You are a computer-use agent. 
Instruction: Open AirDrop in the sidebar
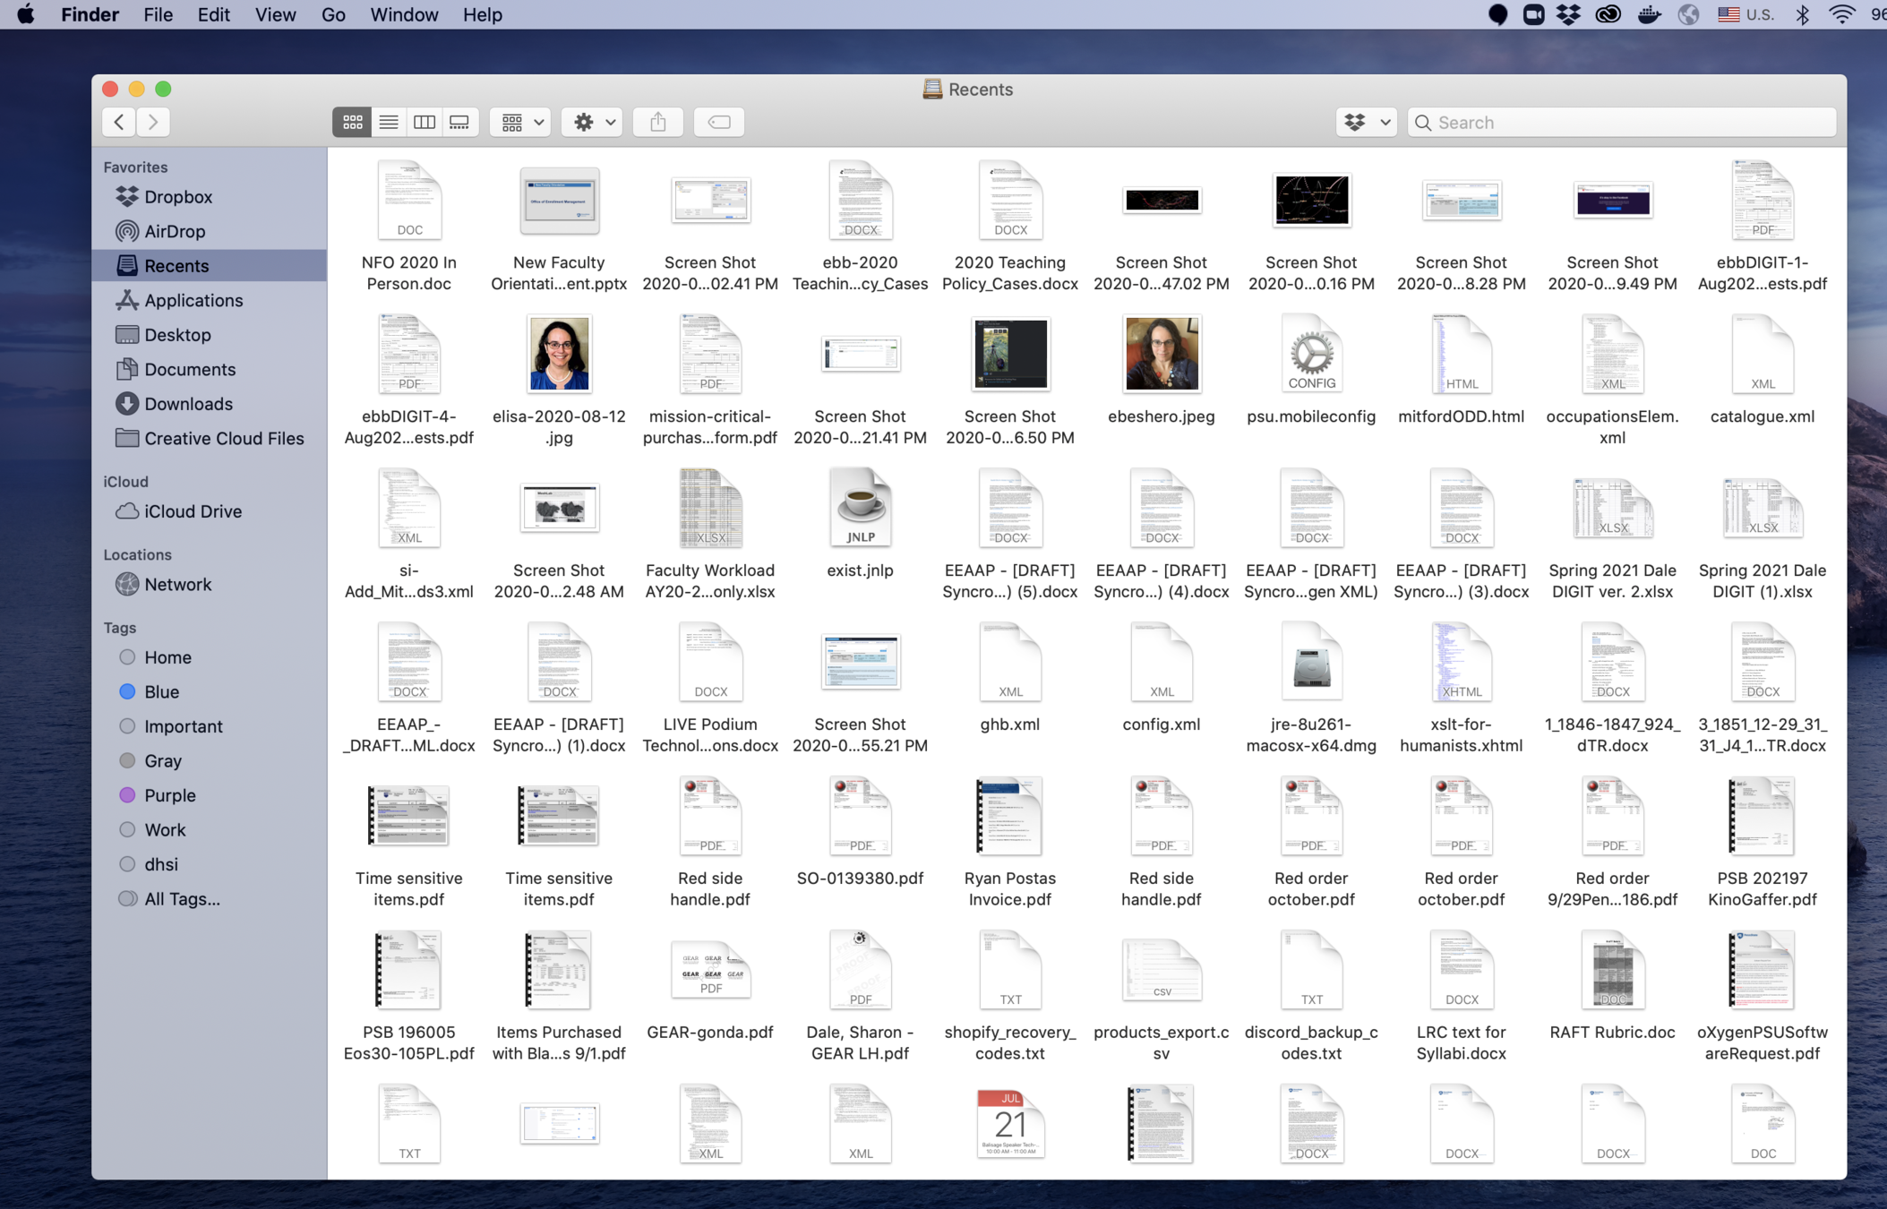175,231
